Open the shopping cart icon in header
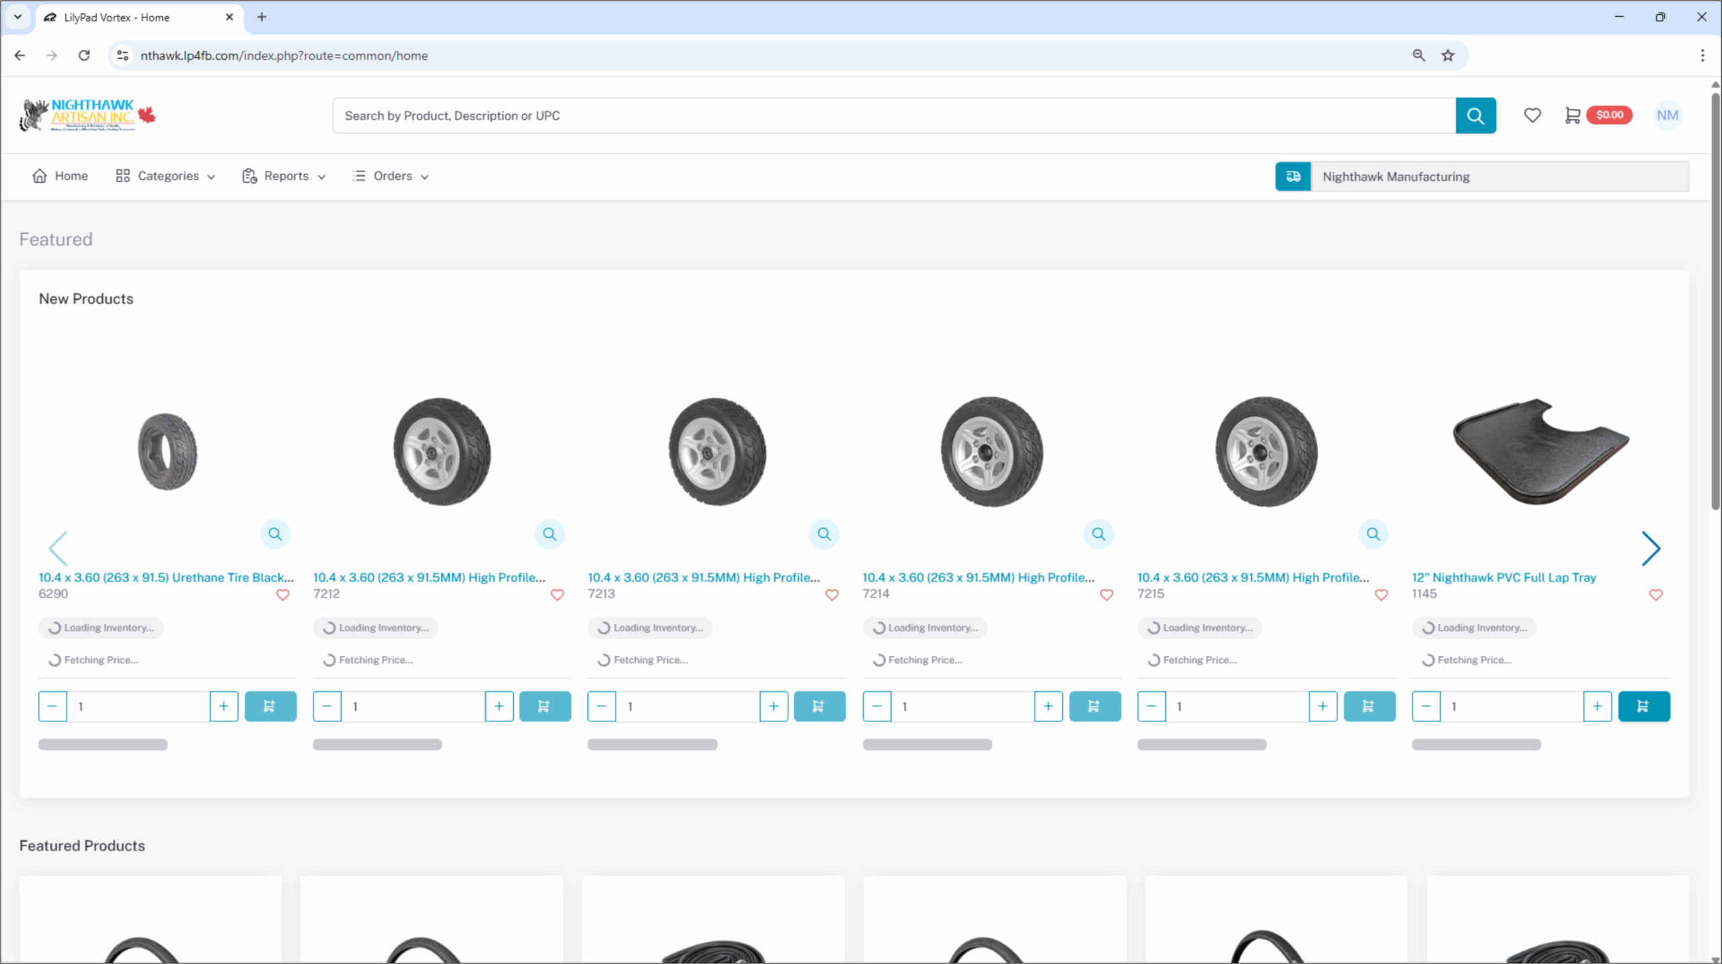This screenshot has height=964, width=1722. tap(1572, 115)
